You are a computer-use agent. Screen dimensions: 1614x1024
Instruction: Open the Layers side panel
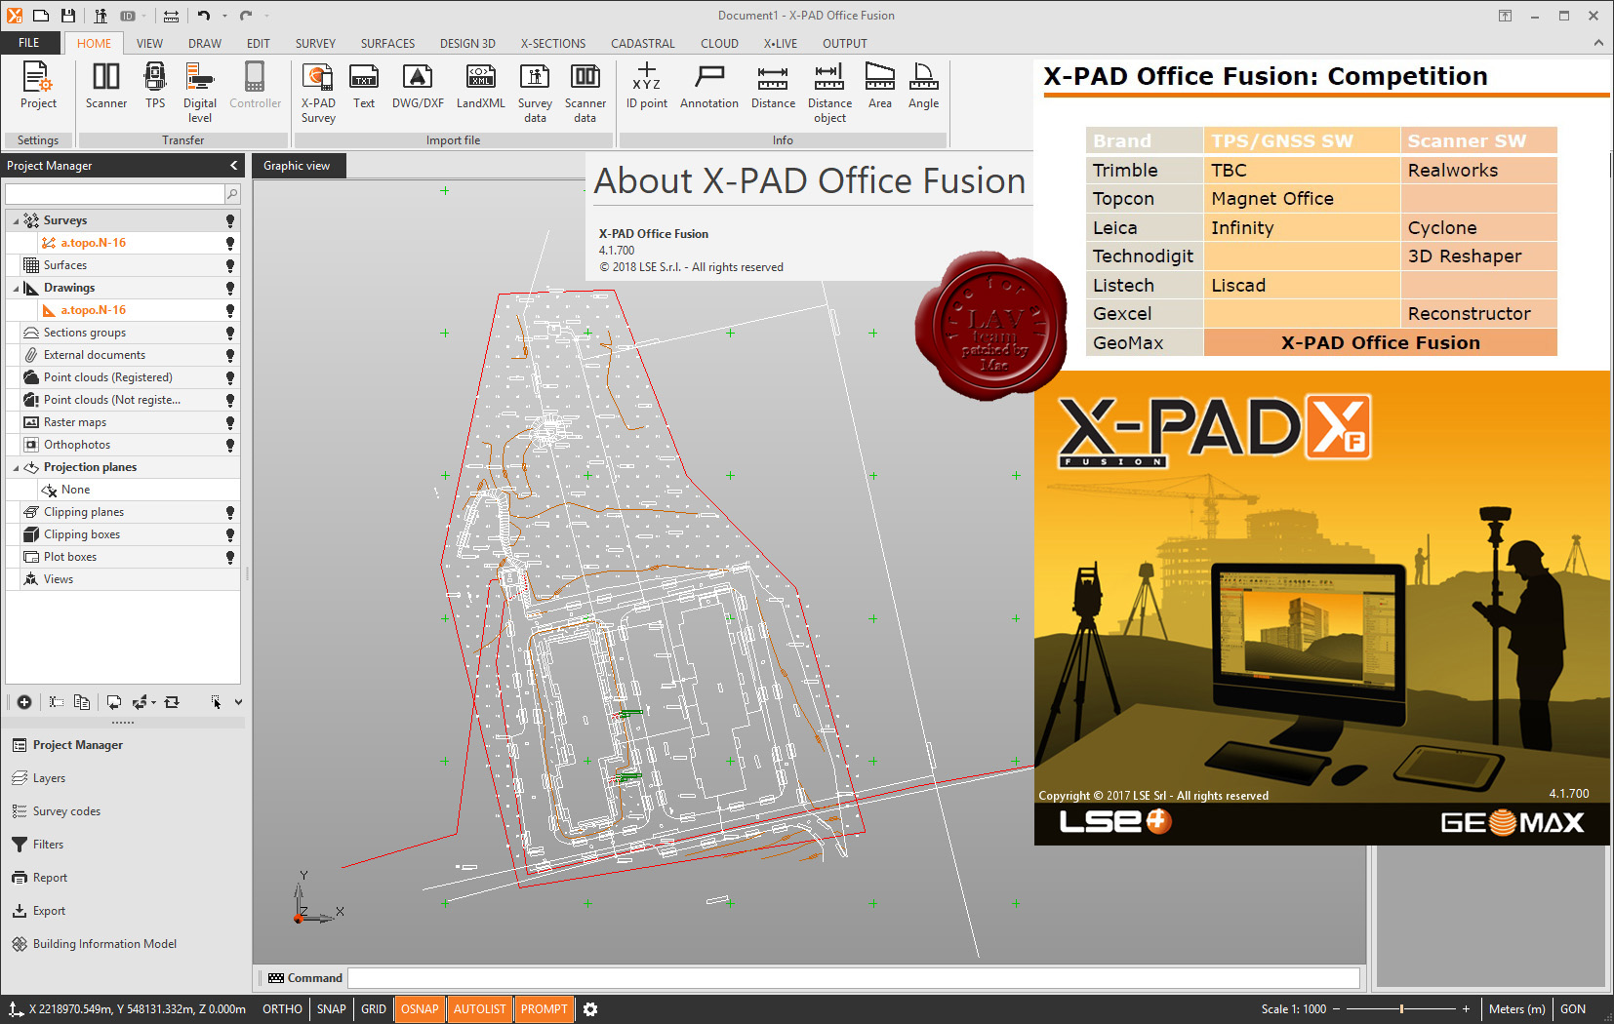pos(49,778)
